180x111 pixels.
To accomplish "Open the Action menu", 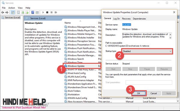I will coord(12,8).
